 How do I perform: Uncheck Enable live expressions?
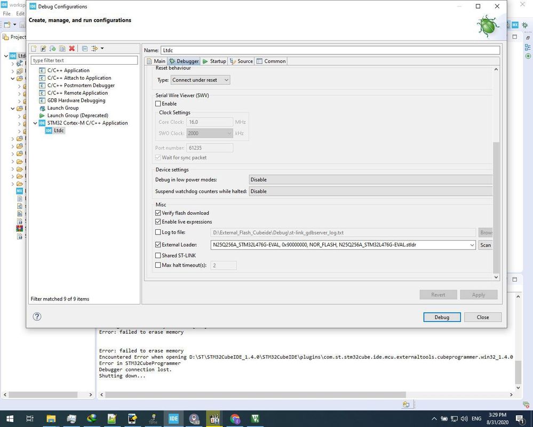tap(158, 222)
